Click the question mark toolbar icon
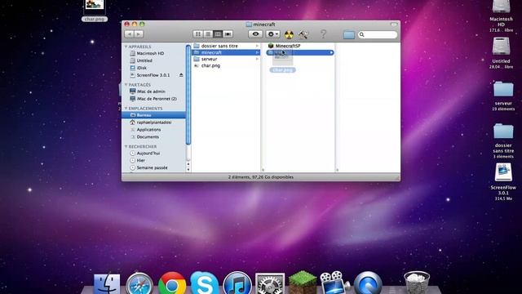 (323, 34)
